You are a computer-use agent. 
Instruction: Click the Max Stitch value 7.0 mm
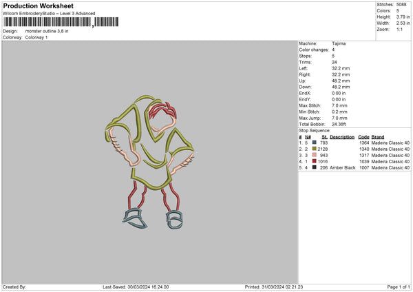point(339,105)
